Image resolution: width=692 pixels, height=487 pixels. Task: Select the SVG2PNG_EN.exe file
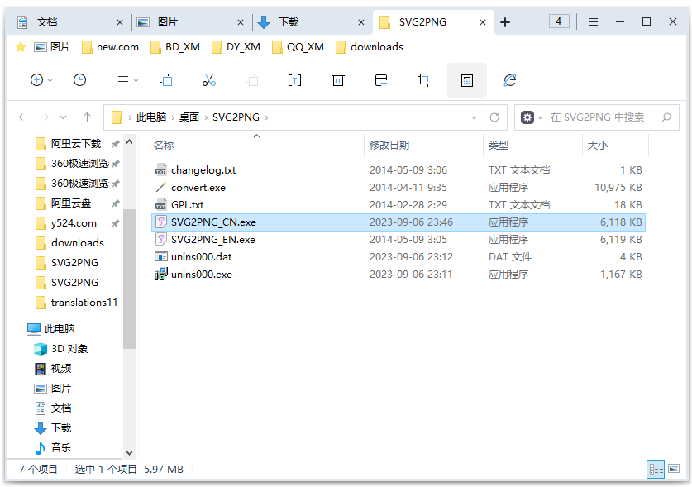398,239
